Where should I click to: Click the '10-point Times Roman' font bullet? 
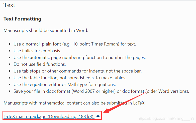pyautogui.click(x=75, y=44)
